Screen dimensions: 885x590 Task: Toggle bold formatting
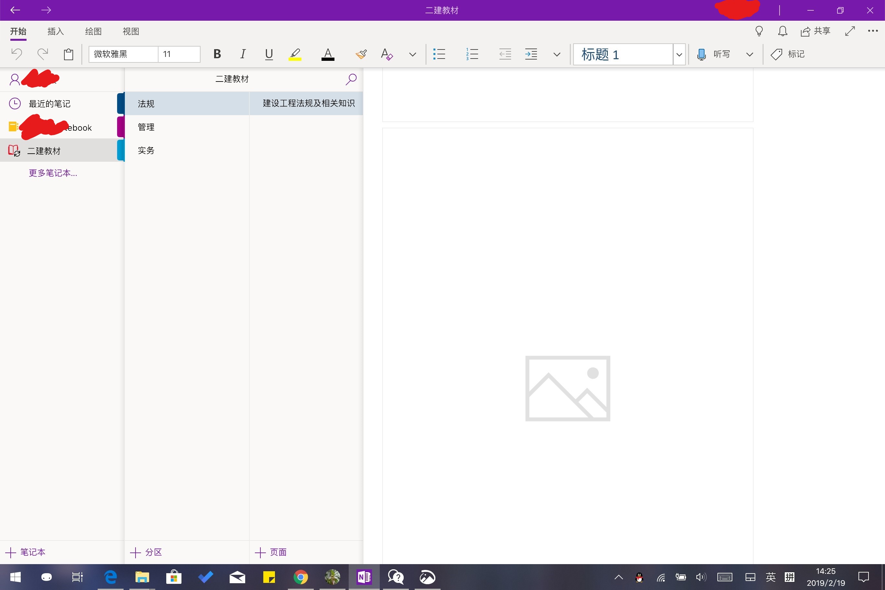click(217, 54)
